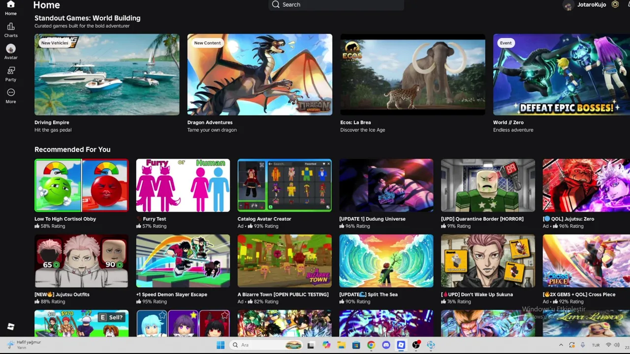Open the Cross Piece game tile
This screenshot has width=630, height=354.
click(x=586, y=261)
